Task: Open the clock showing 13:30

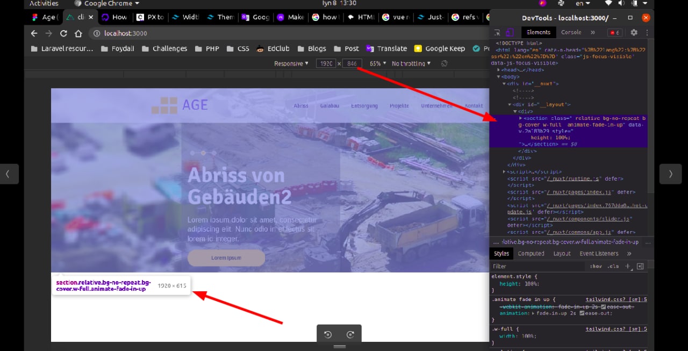Action: click(x=339, y=3)
